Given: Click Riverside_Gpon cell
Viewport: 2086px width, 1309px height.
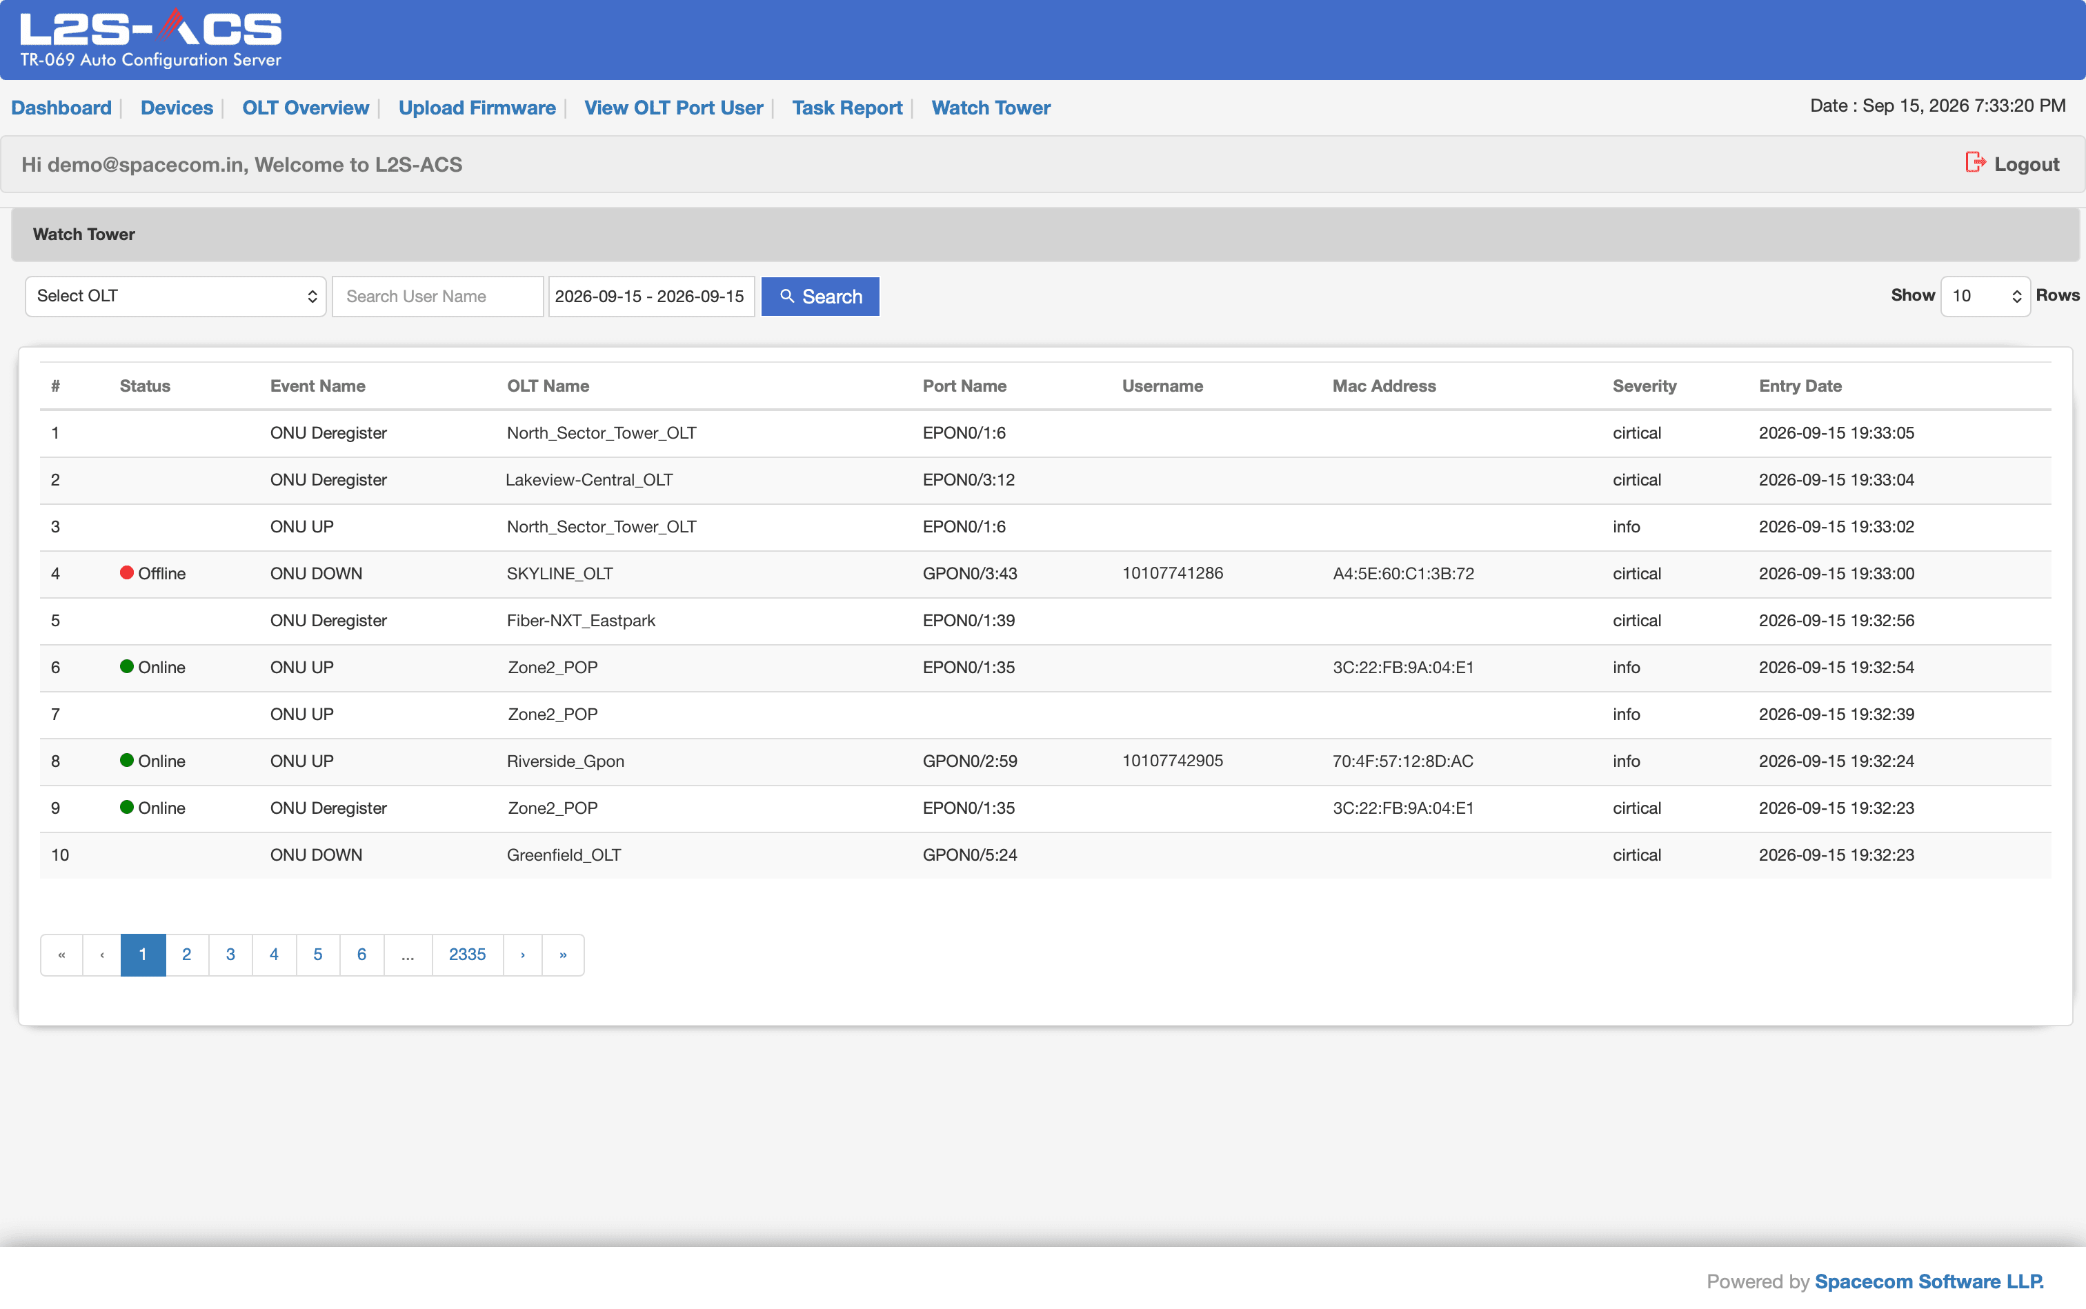Looking at the screenshot, I should coord(566,761).
